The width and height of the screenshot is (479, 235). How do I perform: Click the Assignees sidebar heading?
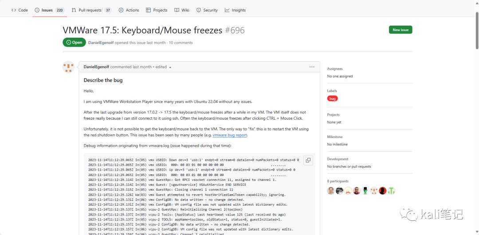(x=335, y=69)
